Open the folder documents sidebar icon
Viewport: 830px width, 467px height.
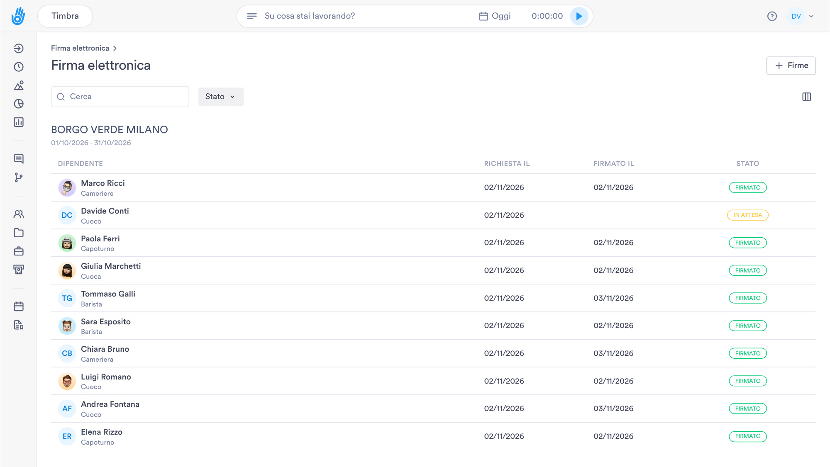pos(19,233)
